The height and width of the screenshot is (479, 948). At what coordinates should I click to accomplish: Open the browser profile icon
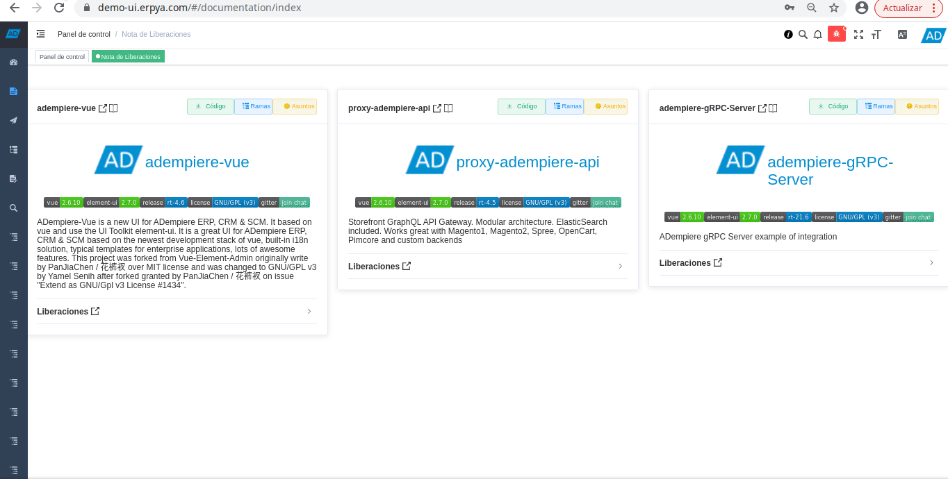[x=862, y=8]
